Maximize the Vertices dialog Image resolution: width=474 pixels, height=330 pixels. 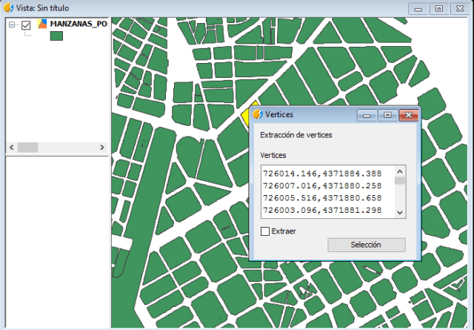pos(387,115)
